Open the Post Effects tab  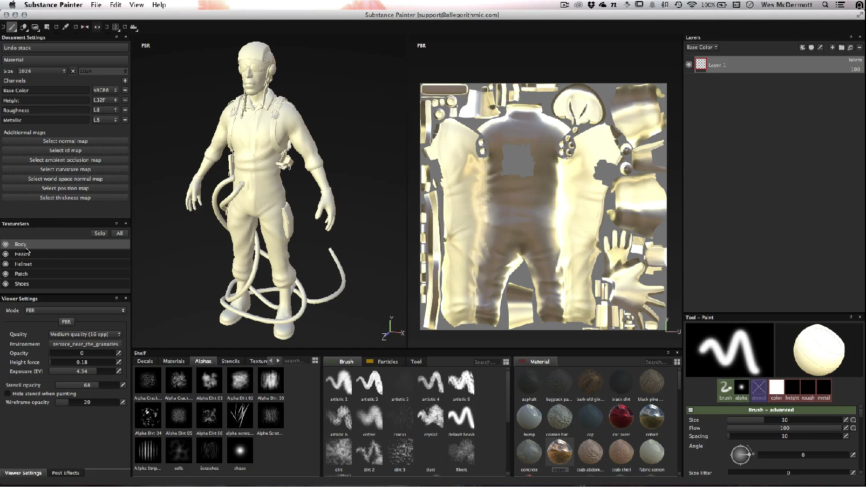point(65,473)
